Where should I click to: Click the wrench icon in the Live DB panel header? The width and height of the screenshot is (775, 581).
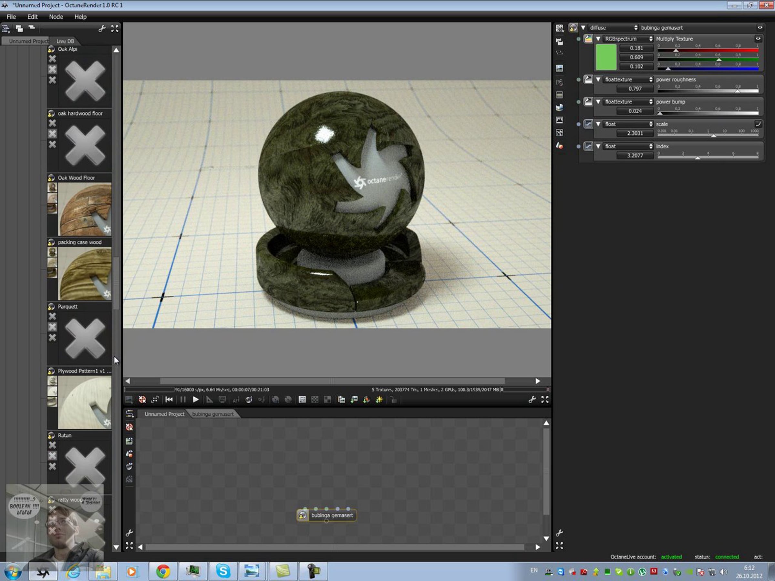[102, 28]
